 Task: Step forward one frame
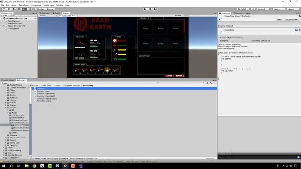click(x=155, y=9)
